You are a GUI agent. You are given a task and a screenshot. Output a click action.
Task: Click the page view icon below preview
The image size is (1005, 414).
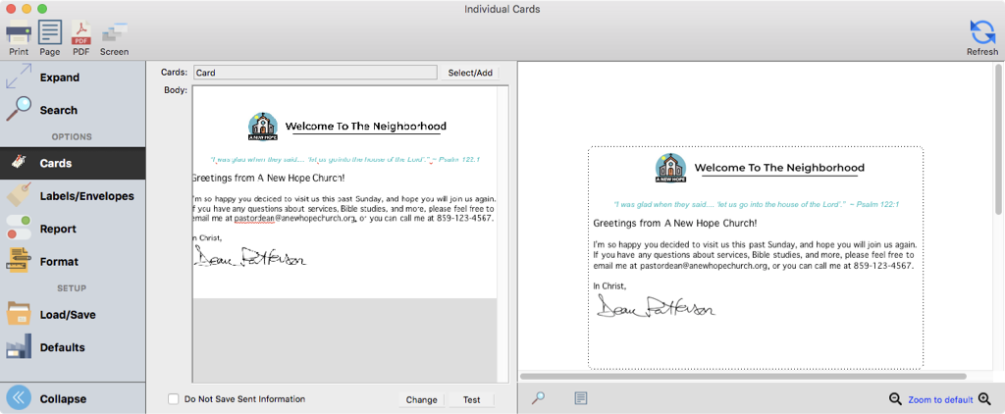point(581,398)
